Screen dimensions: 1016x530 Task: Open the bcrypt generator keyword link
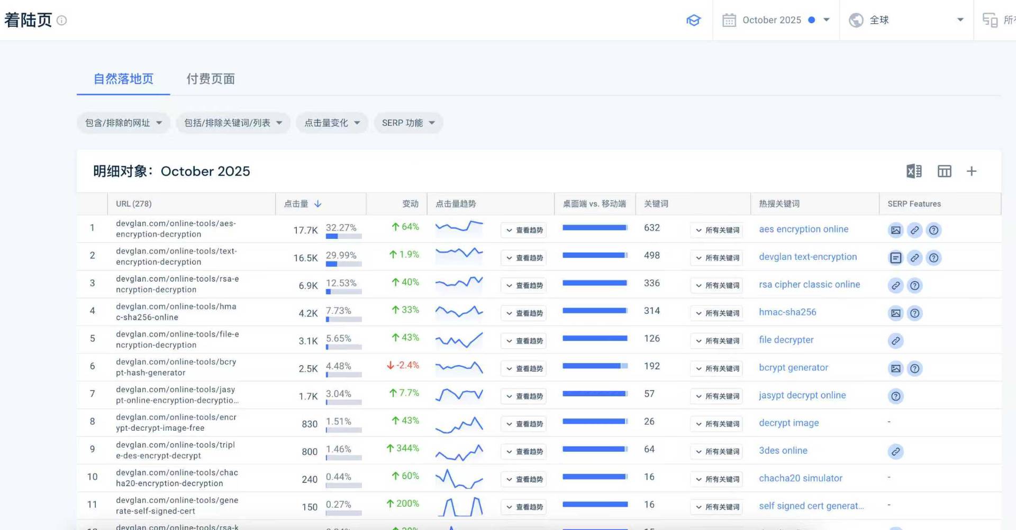pyautogui.click(x=794, y=368)
